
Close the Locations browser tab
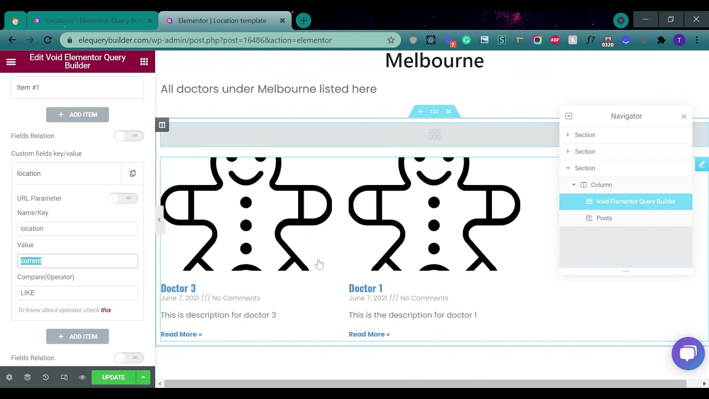coord(150,21)
